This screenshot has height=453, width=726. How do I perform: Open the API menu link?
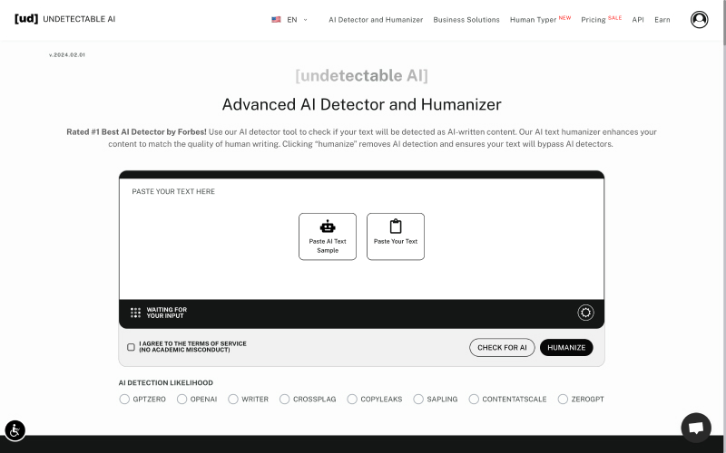tap(638, 20)
